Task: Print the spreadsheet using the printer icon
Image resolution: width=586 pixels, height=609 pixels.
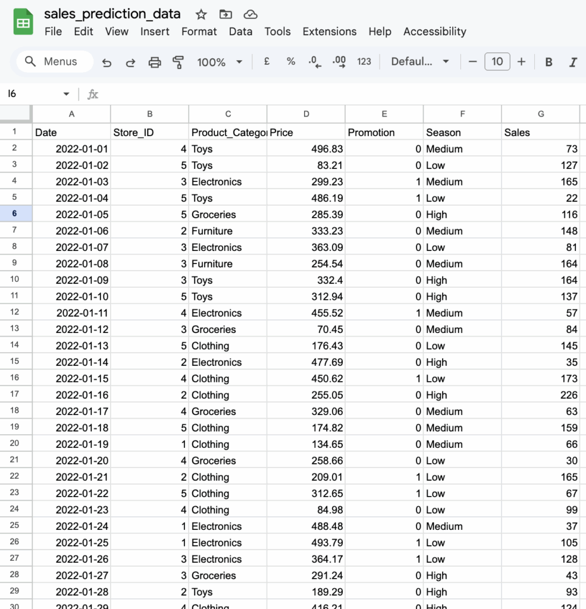Action: pos(155,62)
